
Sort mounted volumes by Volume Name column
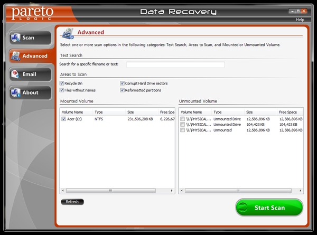tap(77, 112)
